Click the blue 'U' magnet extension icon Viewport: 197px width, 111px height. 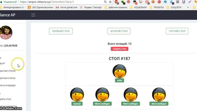coord(183,2)
